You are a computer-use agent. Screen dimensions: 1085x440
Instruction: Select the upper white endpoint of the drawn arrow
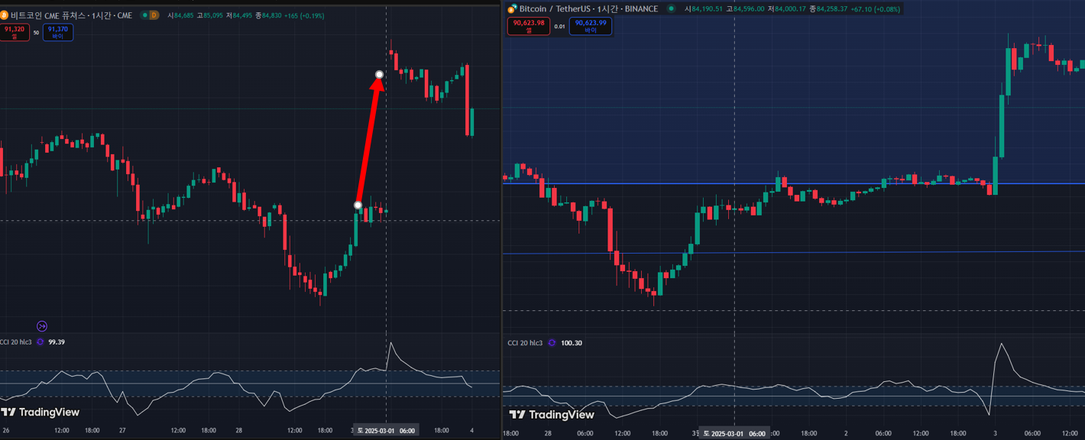[x=380, y=74]
